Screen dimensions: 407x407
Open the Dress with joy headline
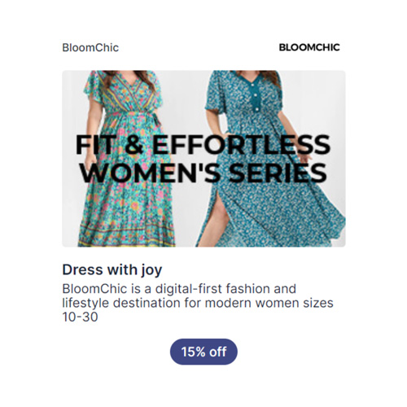tap(112, 270)
